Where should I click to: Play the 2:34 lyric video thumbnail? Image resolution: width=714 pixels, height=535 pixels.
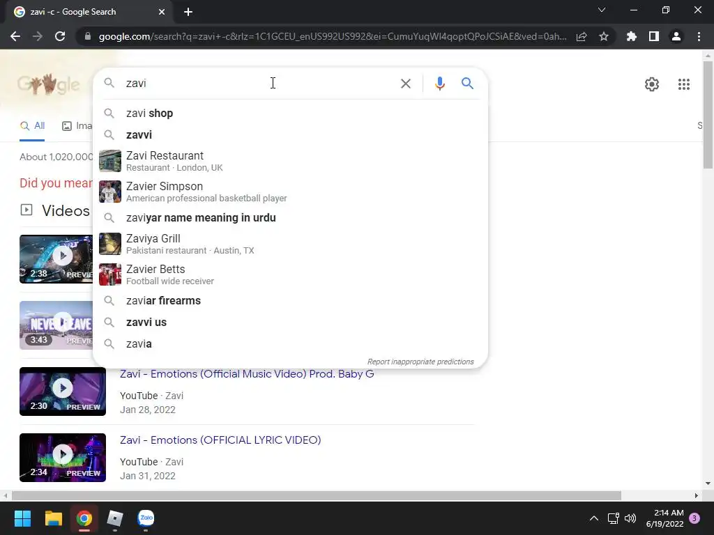(x=63, y=458)
